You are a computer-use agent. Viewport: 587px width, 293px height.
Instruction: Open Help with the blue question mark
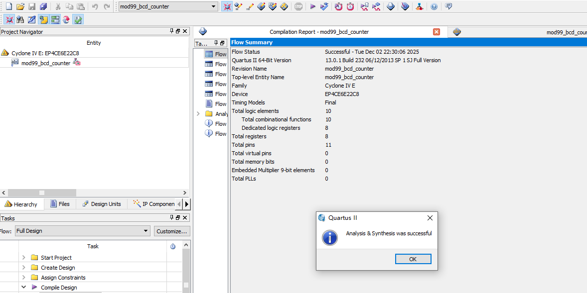(434, 6)
